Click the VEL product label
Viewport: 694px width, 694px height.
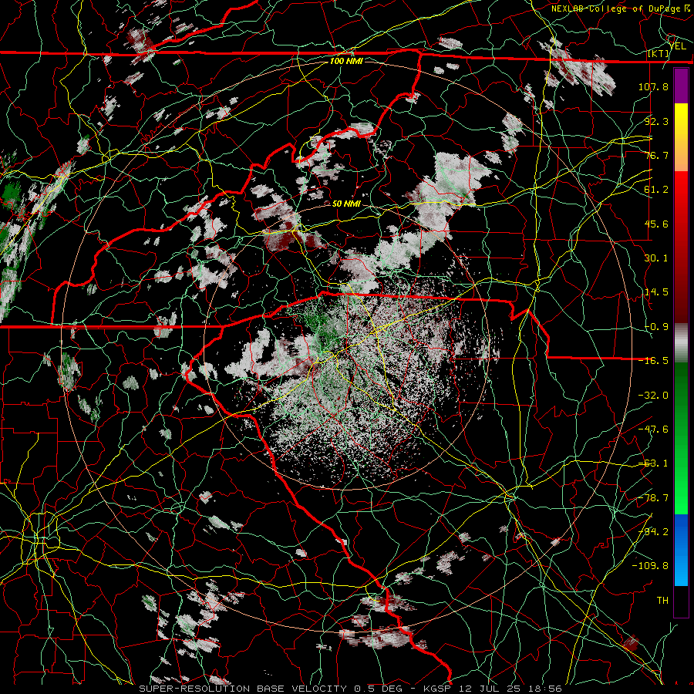(x=678, y=46)
